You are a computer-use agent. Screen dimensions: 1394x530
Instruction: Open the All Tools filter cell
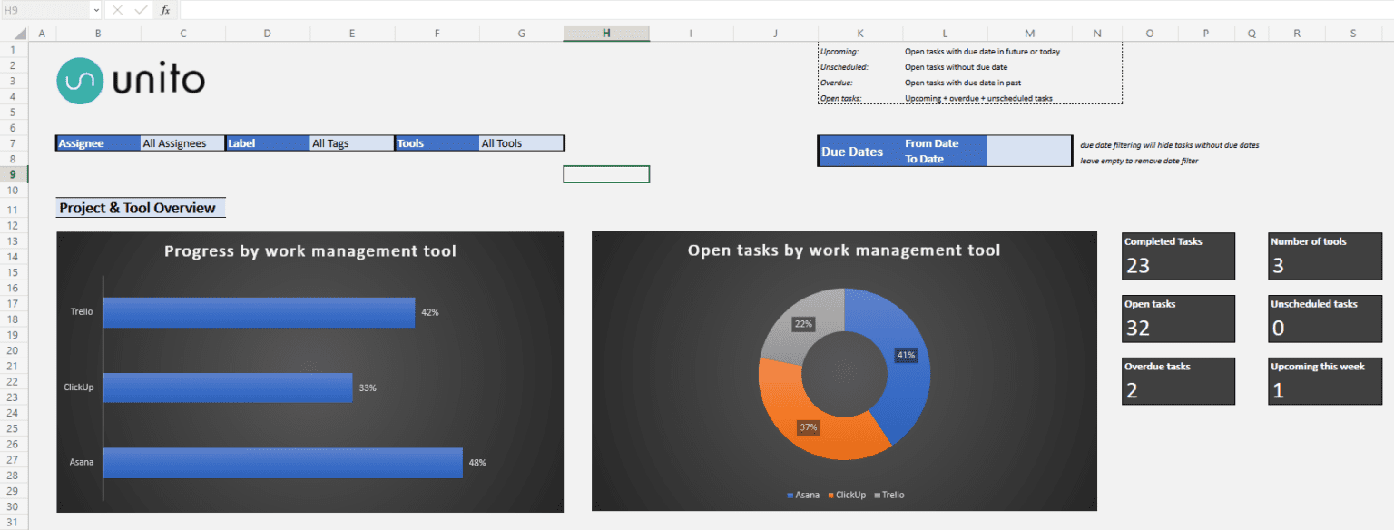point(520,142)
